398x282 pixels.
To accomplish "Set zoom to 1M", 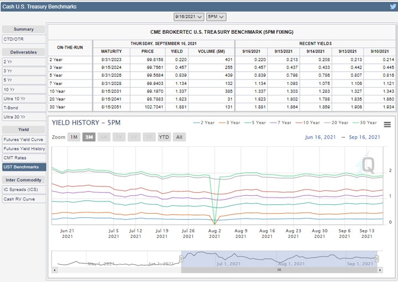I will coord(74,137).
